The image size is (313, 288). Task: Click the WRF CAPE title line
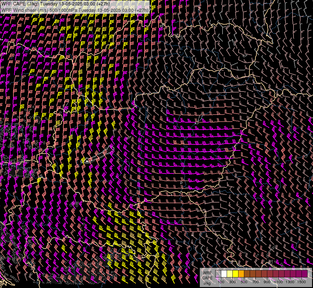point(56,4)
